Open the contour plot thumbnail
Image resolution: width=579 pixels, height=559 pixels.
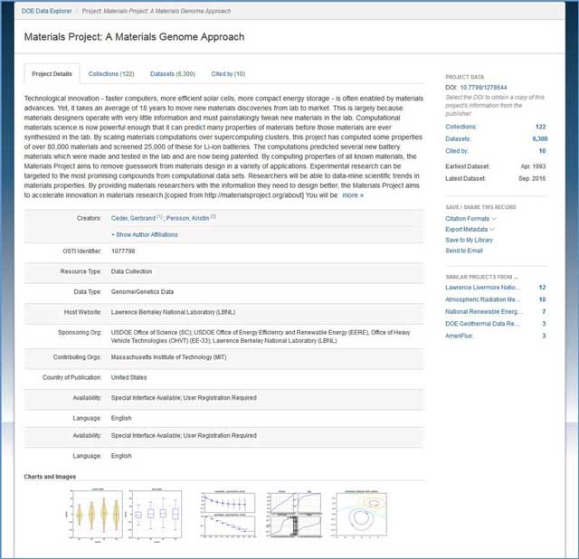[359, 514]
